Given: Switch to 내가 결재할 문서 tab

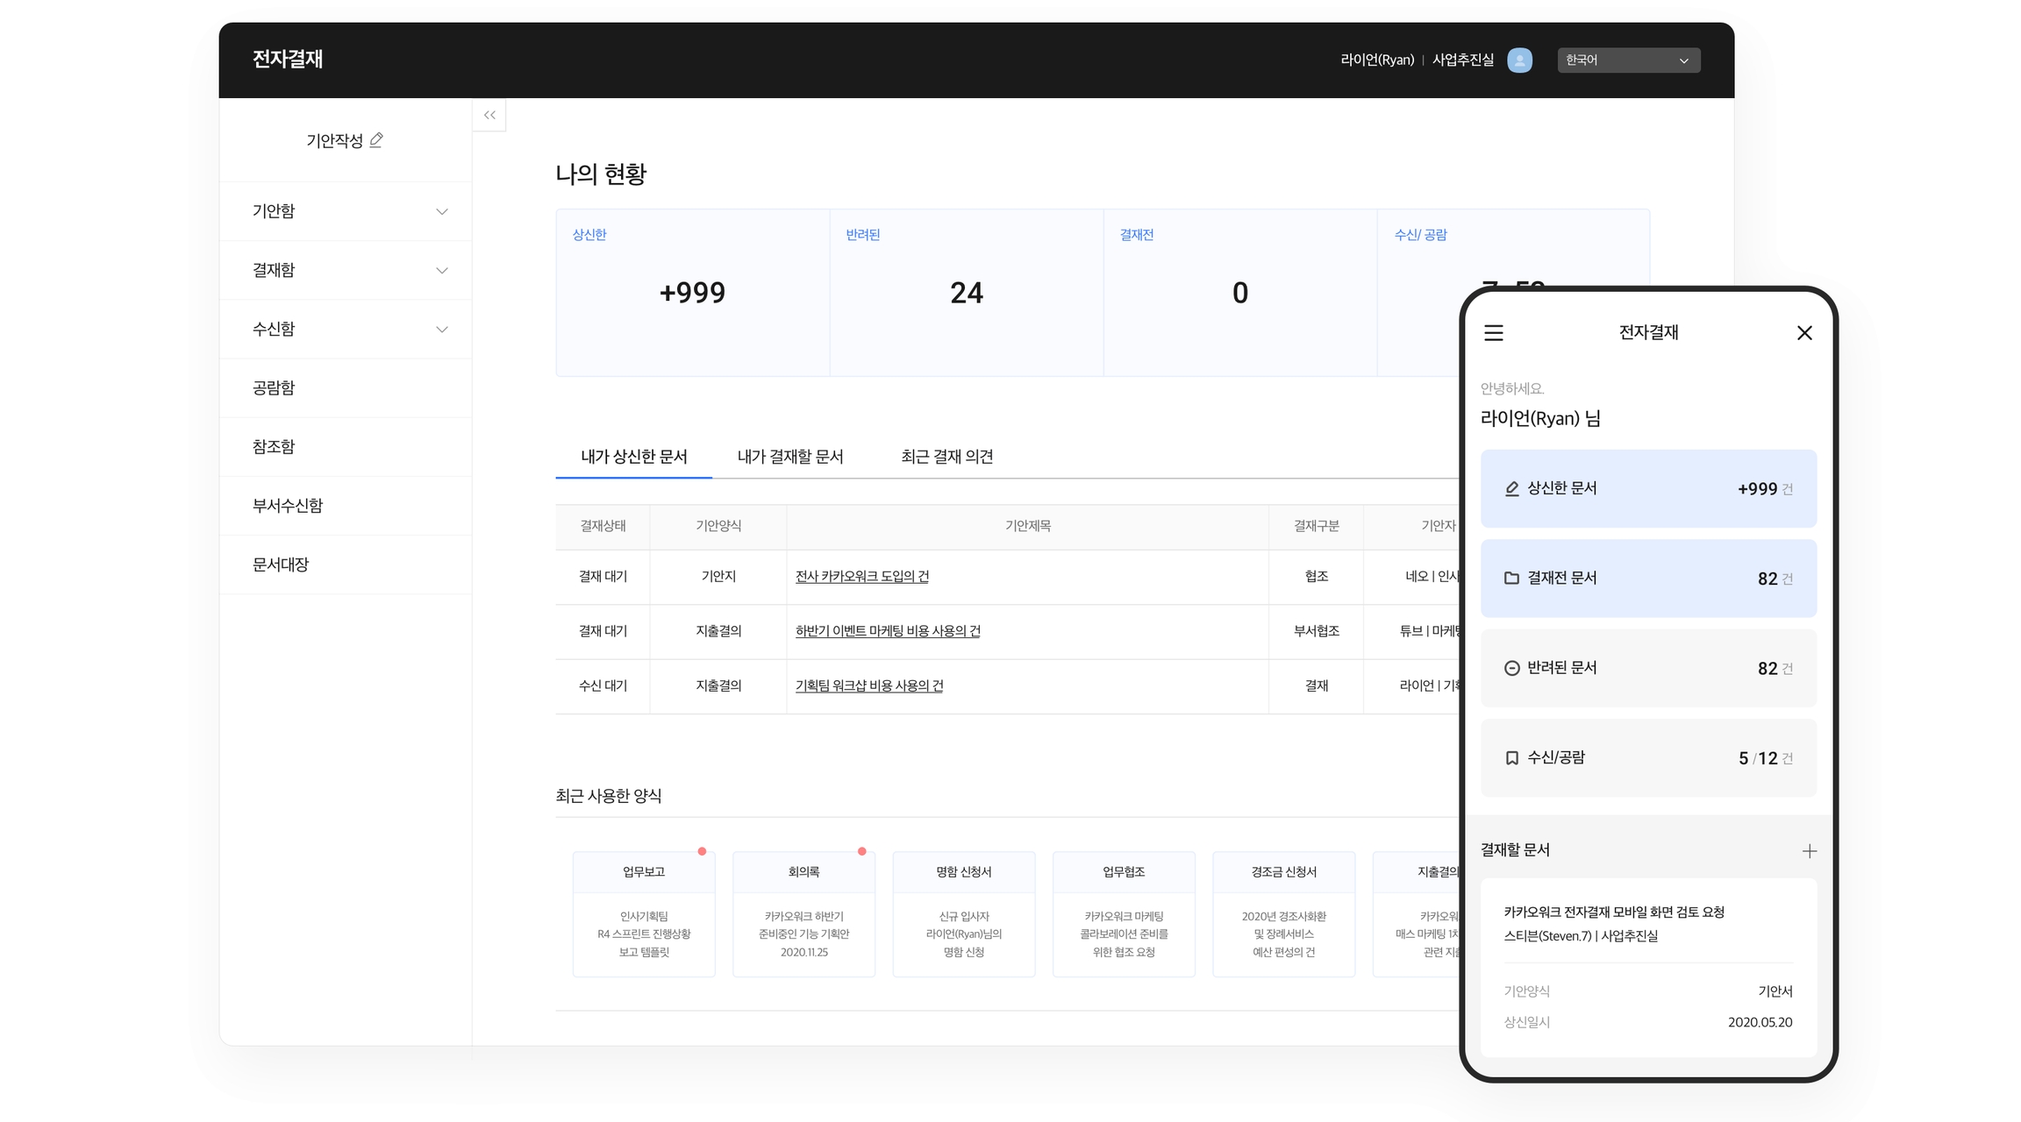Looking at the screenshot, I should click(x=789, y=457).
